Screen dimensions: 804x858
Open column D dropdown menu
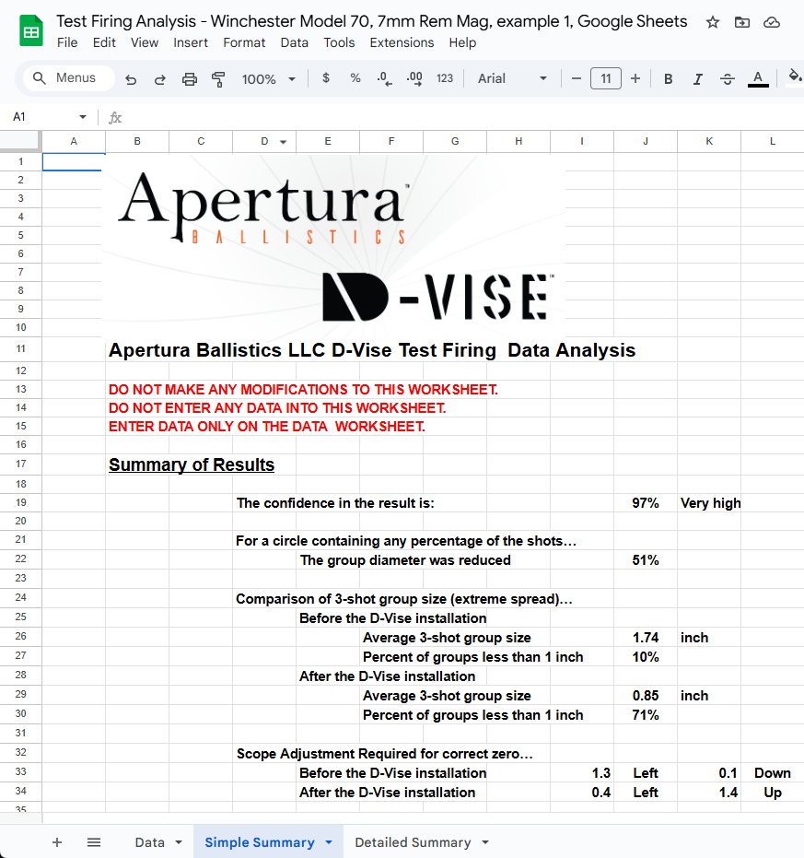283,141
